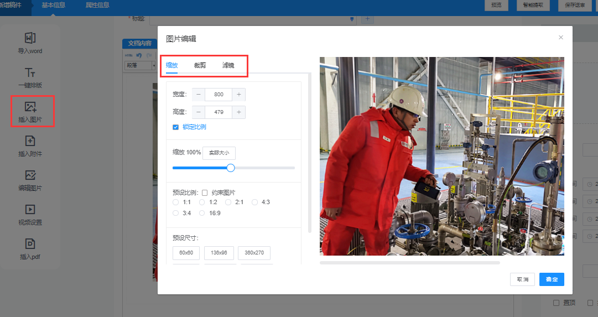Click the zoom percentage slider handle
Screen dimensions: 598x317
coord(231,168)
